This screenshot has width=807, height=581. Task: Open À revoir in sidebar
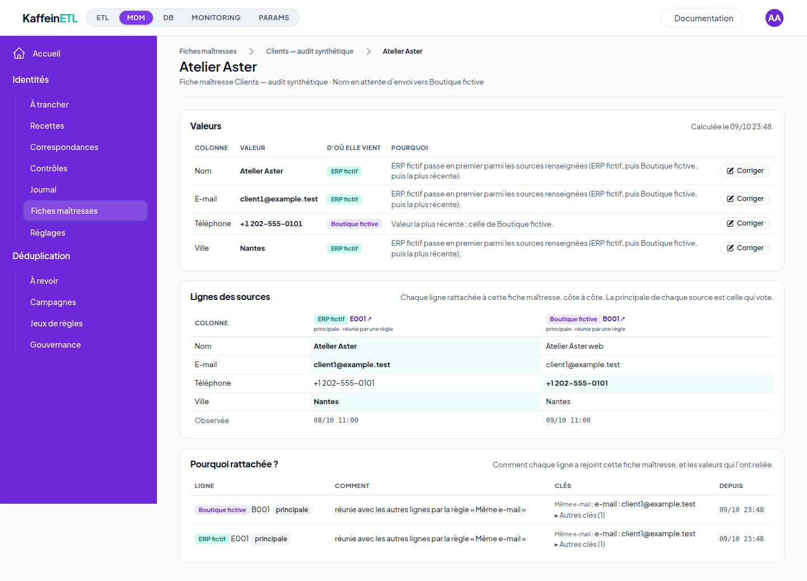[85, 281]
